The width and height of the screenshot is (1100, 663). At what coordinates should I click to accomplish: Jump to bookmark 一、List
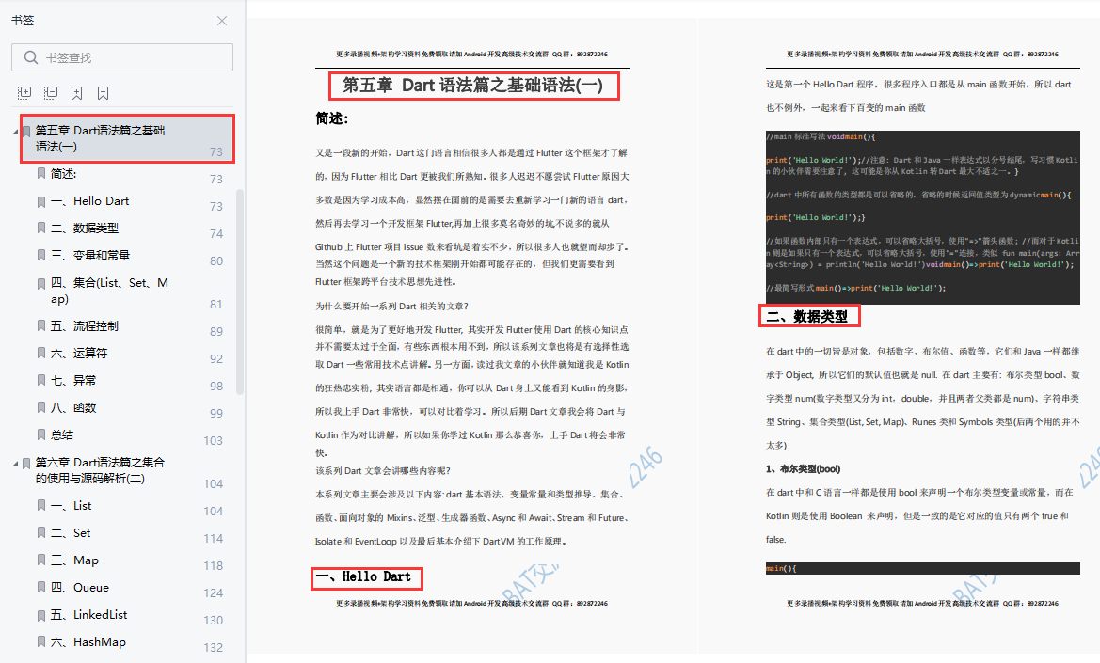[x=71, y=506]
